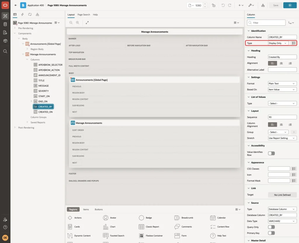299x243 pixels.
Task: Click the Heading Created By field
Action: click(282, 57)
